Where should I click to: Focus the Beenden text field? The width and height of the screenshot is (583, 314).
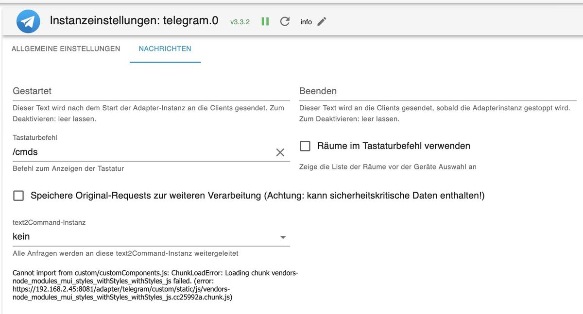[x=438, y=91]
